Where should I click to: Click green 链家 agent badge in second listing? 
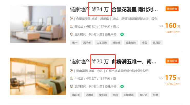[x=122, y=87]
